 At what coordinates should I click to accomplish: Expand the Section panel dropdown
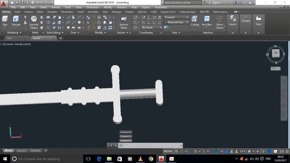pyautogui.click(x=122, y=33)
